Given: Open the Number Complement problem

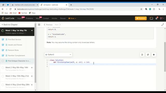Looking at the screenshot, I should 17,56.
